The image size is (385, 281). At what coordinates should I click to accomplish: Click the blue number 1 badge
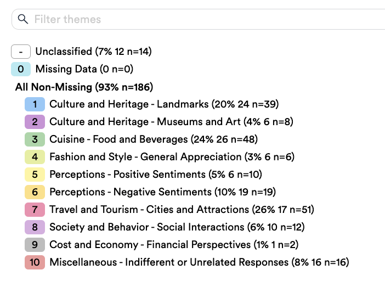[35, 104]
